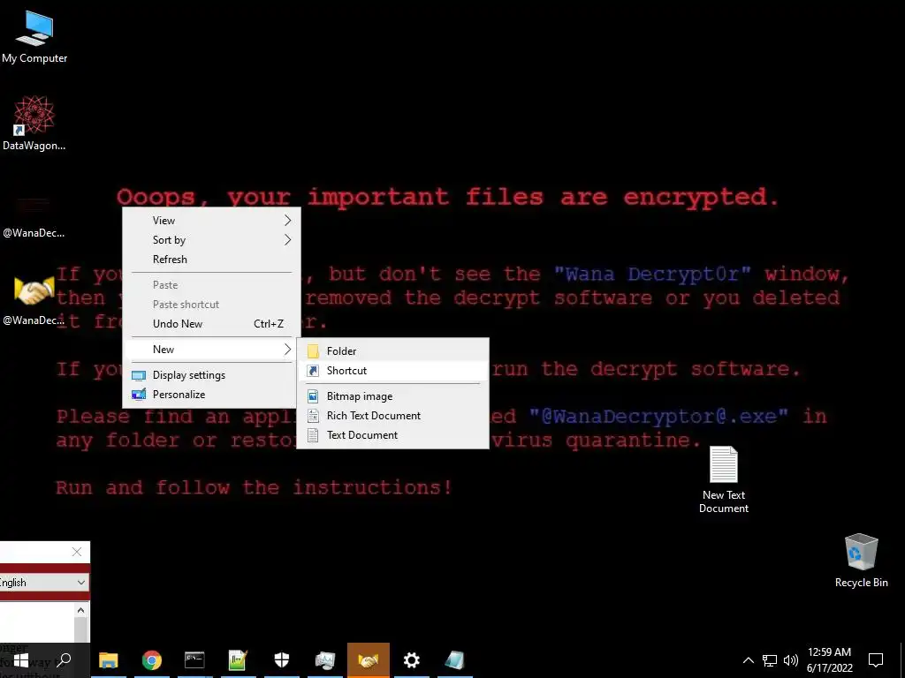Open Windows Security shield in taskbar
905x678 pixels.
coord(282,660)
